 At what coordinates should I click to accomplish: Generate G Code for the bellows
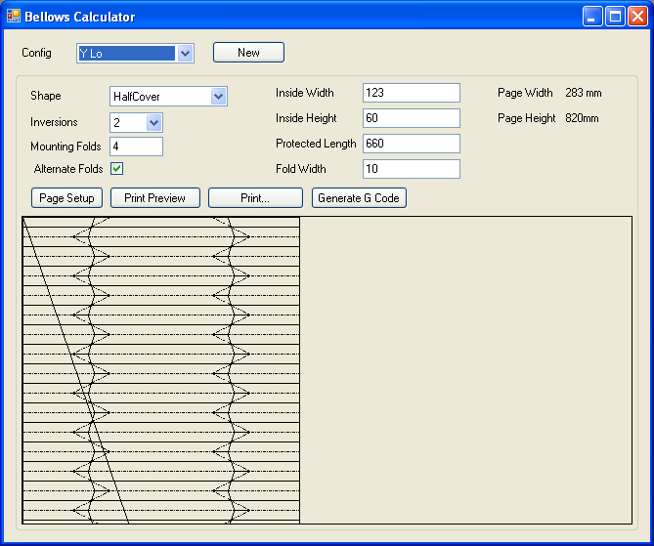[359, 198]
